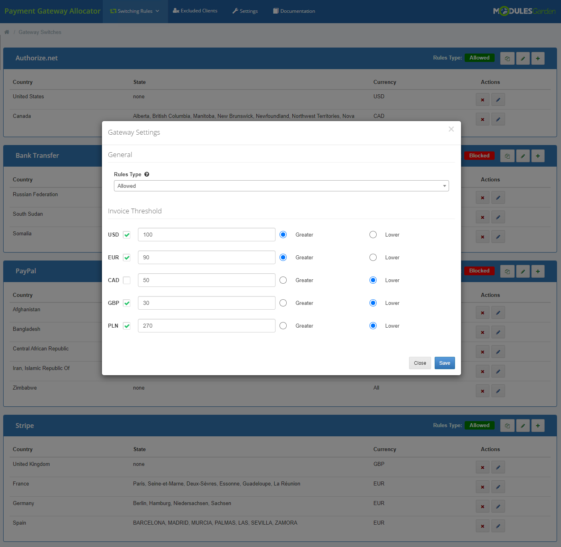The image size is (561, 547).
Task: Save the Gateway Settings
Action: point(444,363)
